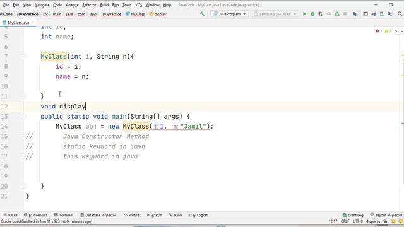Open the Run tool window

[x=155, y=215]
